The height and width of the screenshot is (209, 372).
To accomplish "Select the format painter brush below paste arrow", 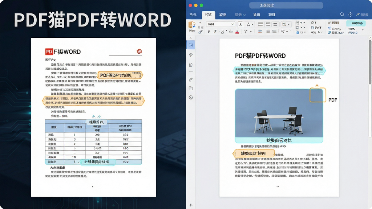I will [201, 32].
